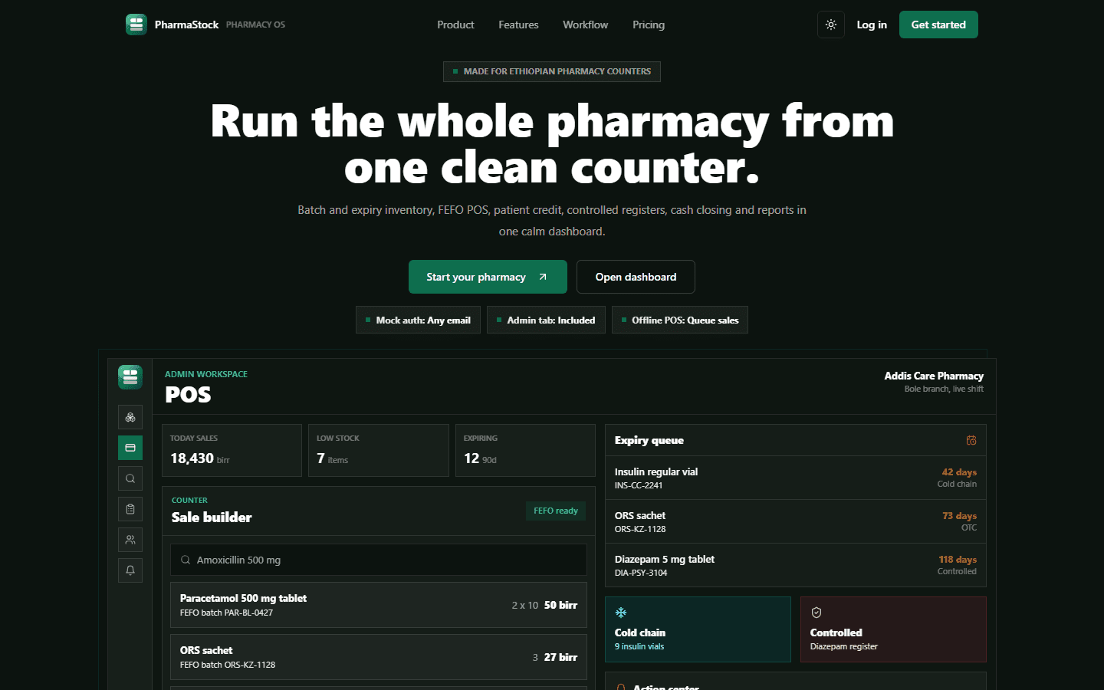Open the search sidebar icon
This screenshot has width=1104, height=690.
tap(130, 478)
